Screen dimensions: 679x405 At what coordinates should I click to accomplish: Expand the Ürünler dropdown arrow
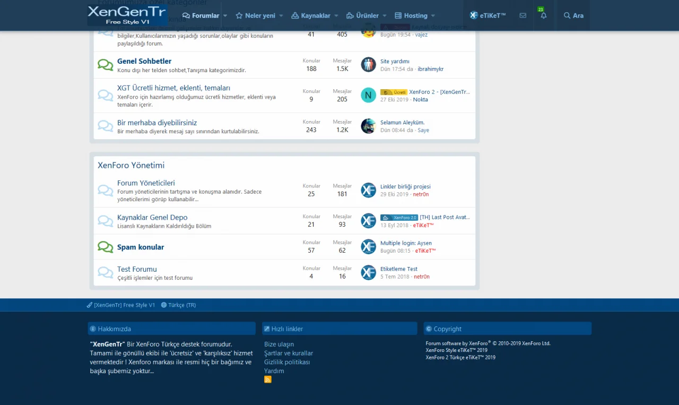tap(385, 16)
